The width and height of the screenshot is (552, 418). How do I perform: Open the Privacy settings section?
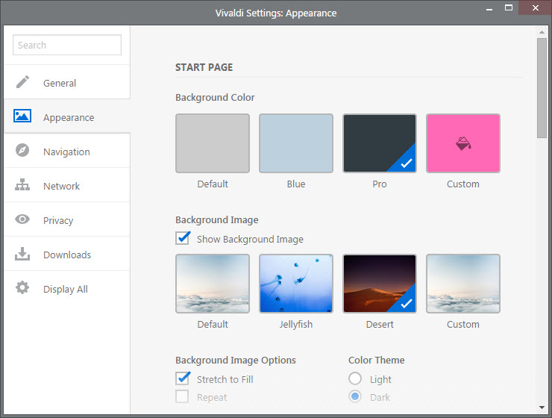click(x=67, y=219)
